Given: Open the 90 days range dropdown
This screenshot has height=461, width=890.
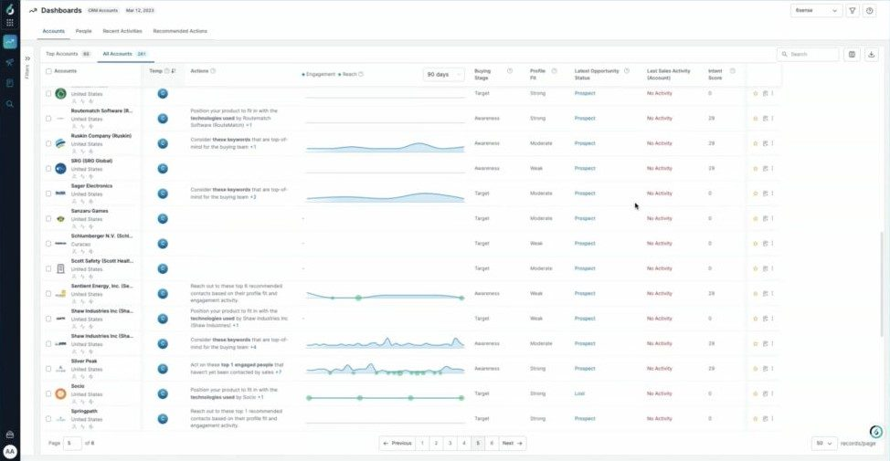Looking at the screenshot, I should (444, 74).
